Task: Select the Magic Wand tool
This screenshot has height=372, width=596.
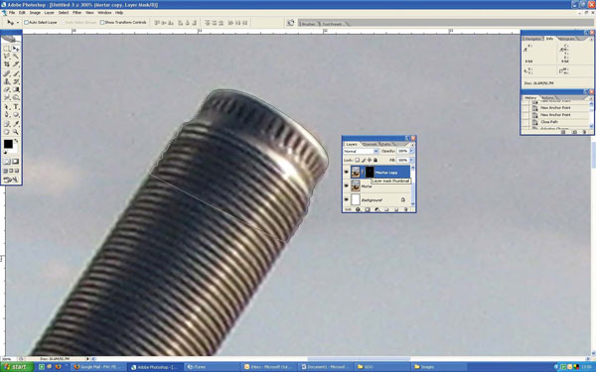Action: (16, 57)
